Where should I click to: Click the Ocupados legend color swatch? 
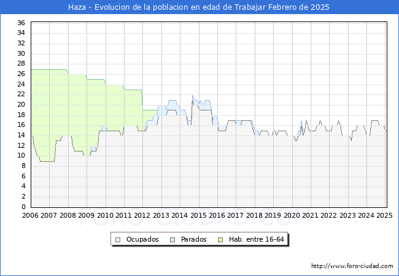pyautogui.click(x=118, y=240)
